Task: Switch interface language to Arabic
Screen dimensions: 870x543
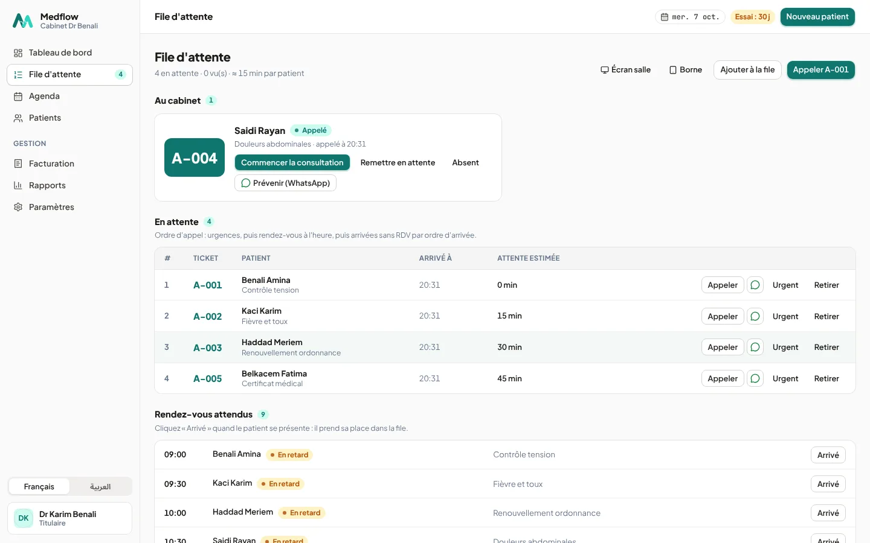Action: [x=100, y=487]
